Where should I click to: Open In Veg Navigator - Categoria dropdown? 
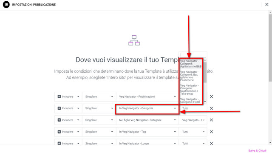tap(147, 108)
